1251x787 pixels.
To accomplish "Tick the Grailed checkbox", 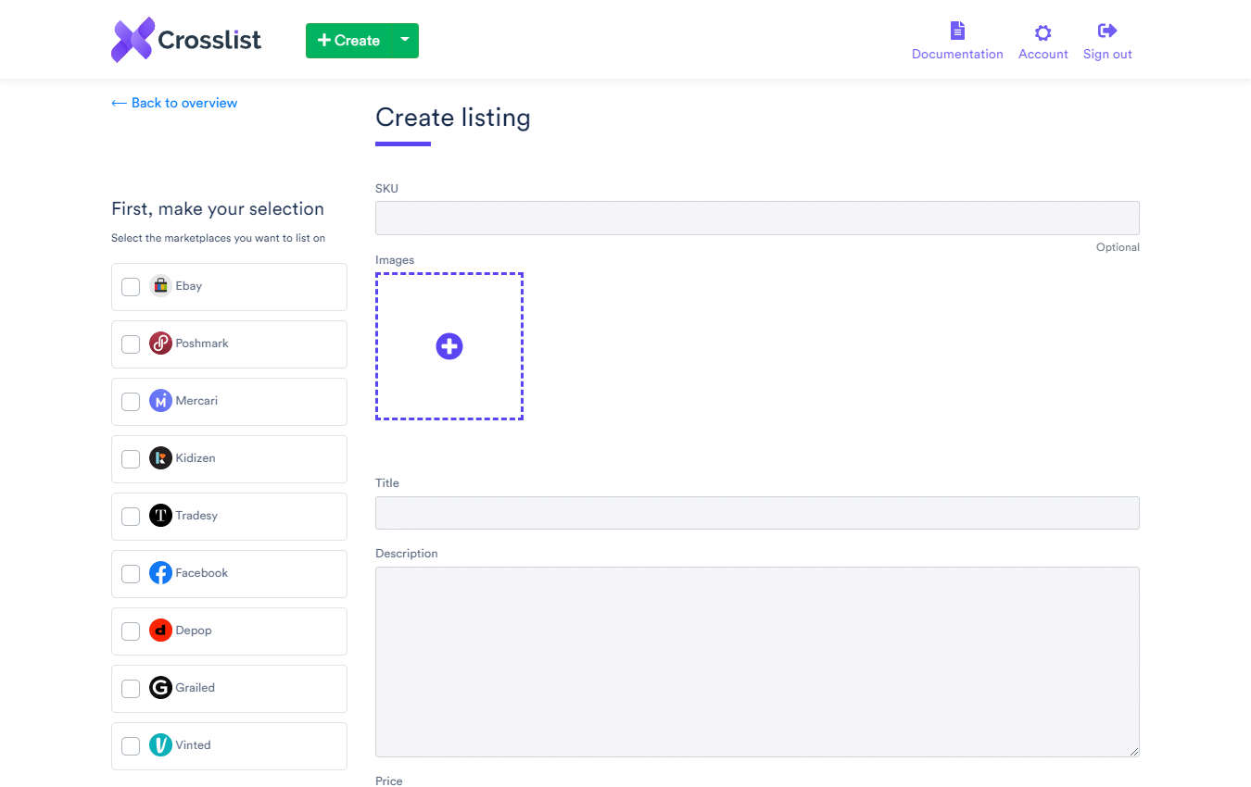I will pyautogui.click(x=131, y=689).
